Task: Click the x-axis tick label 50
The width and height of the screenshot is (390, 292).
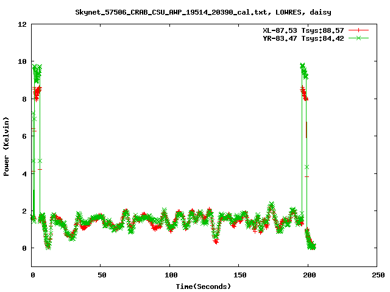Action: coord(102,275)
